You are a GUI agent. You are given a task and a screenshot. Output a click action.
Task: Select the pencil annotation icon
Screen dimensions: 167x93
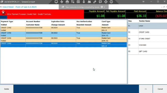point(95,2)
